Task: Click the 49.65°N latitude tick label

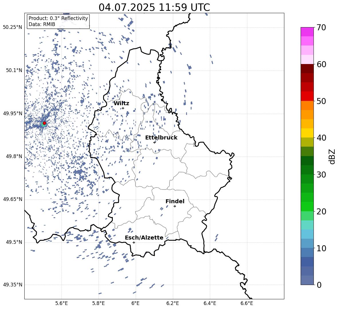Action: coord(13,199)
